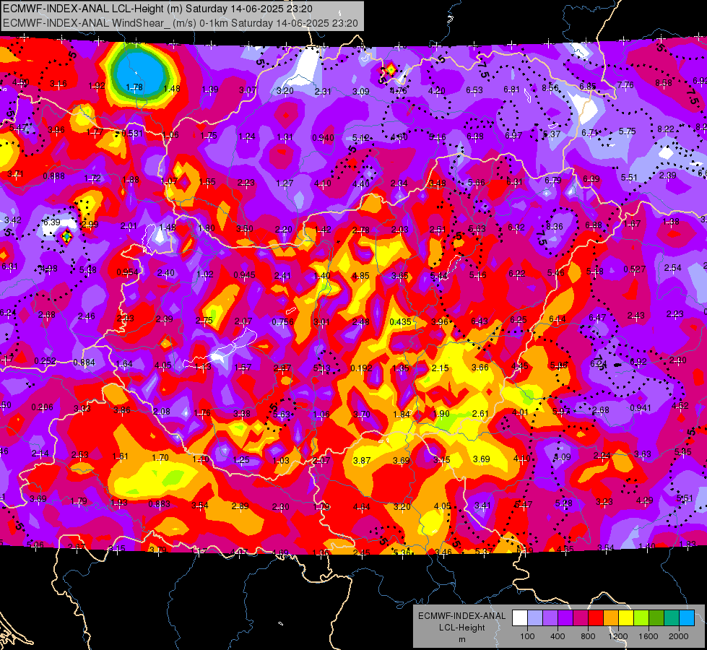The width and height of the screenshot is (707, 650).
Task: Click the pale lavender legend swatch
Action: coord(535,617)
